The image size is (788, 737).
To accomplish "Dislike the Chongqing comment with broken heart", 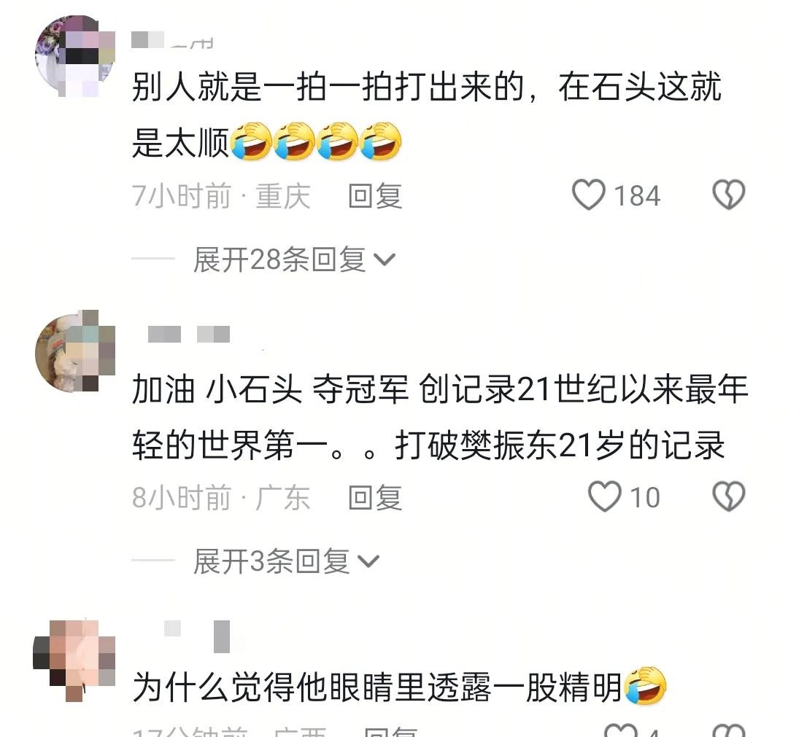I will (x=729, y=195).
